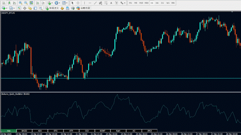Switch oscillator to RSI tab
Screen dimensions: 241x135
point(9,131)
